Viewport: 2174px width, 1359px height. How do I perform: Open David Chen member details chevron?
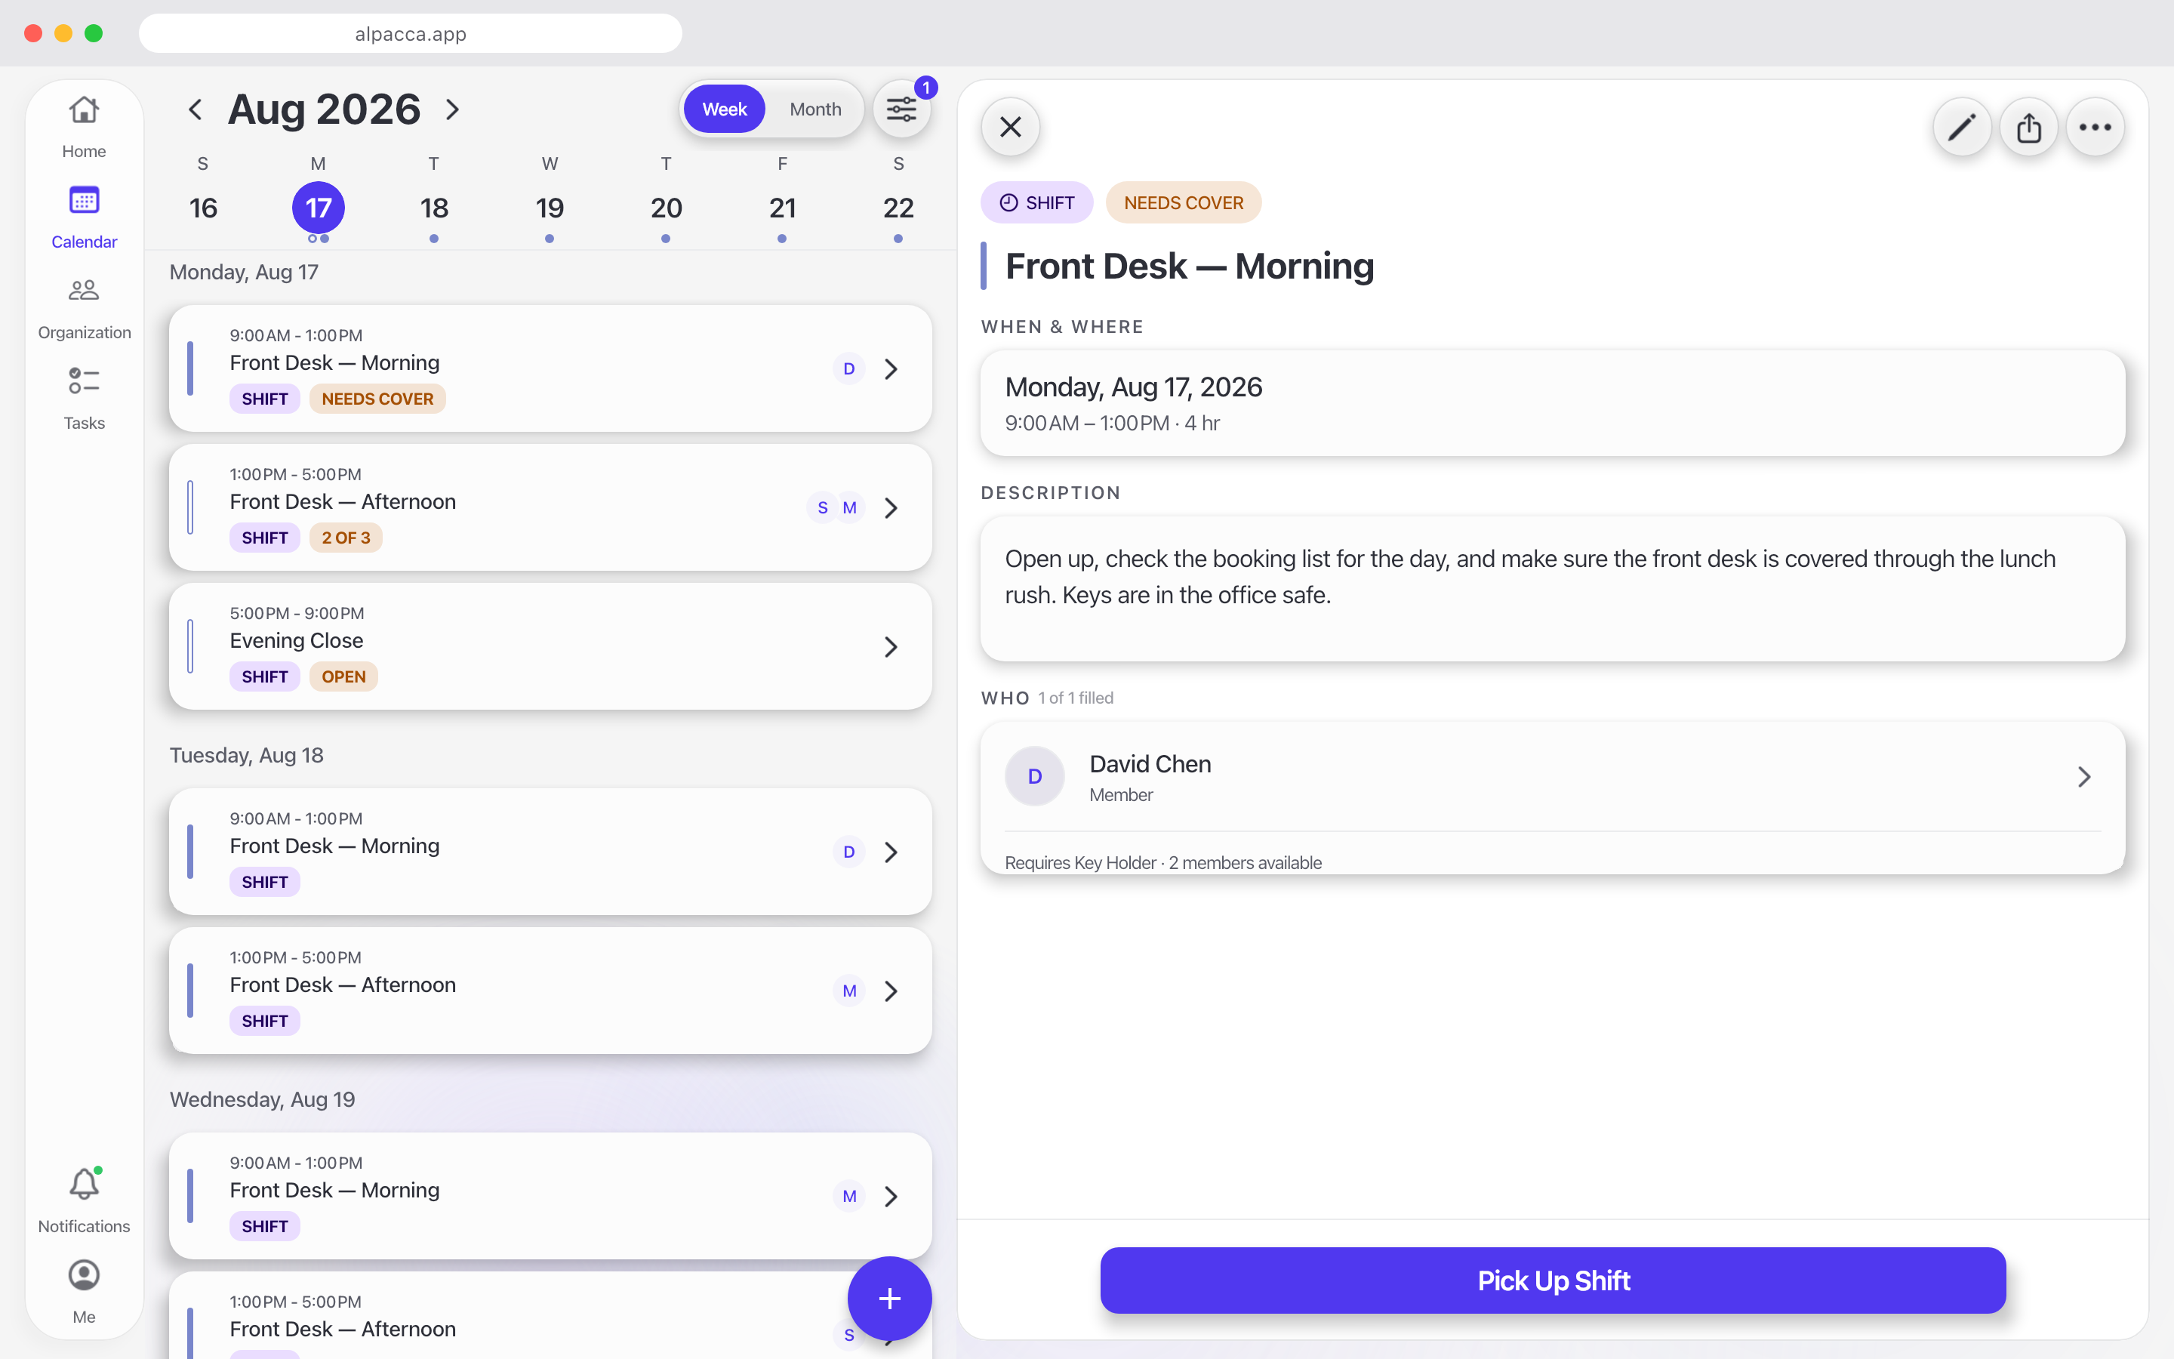[2084, 777]
